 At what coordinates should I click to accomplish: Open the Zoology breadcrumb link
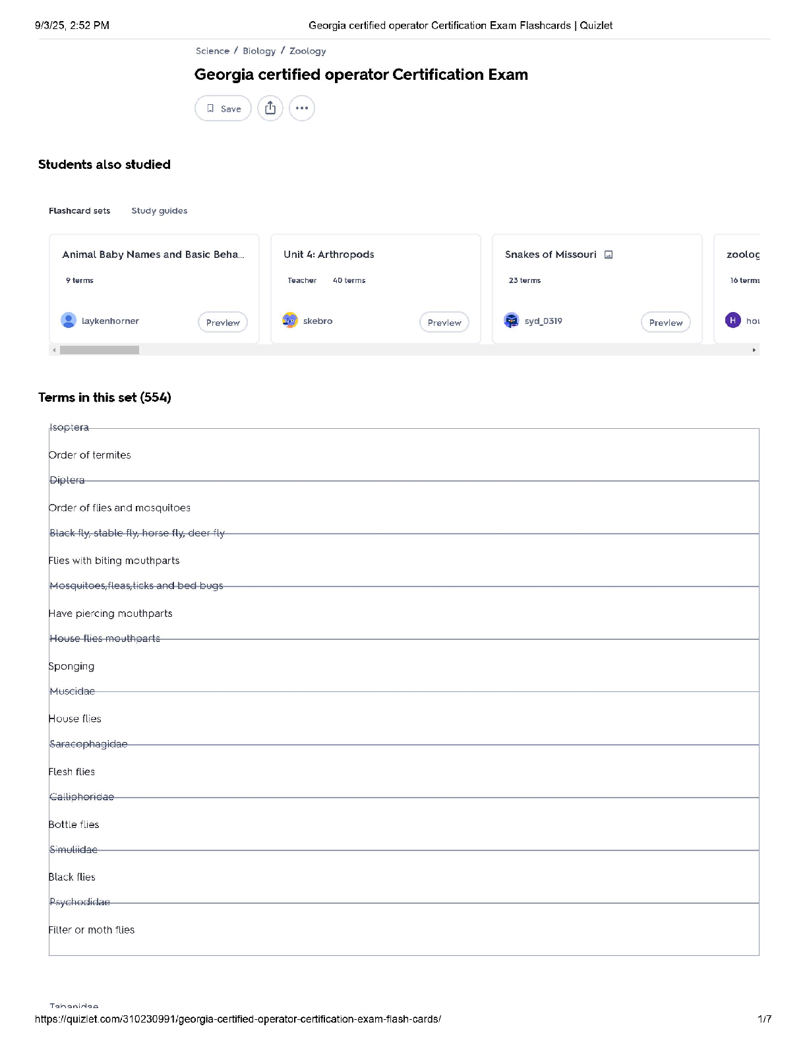(307, 51)
